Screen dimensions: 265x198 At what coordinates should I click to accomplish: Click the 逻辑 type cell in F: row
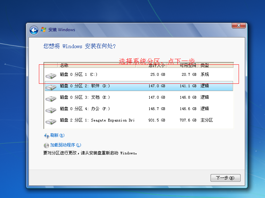pyautogui.click(x=205, y=109)
